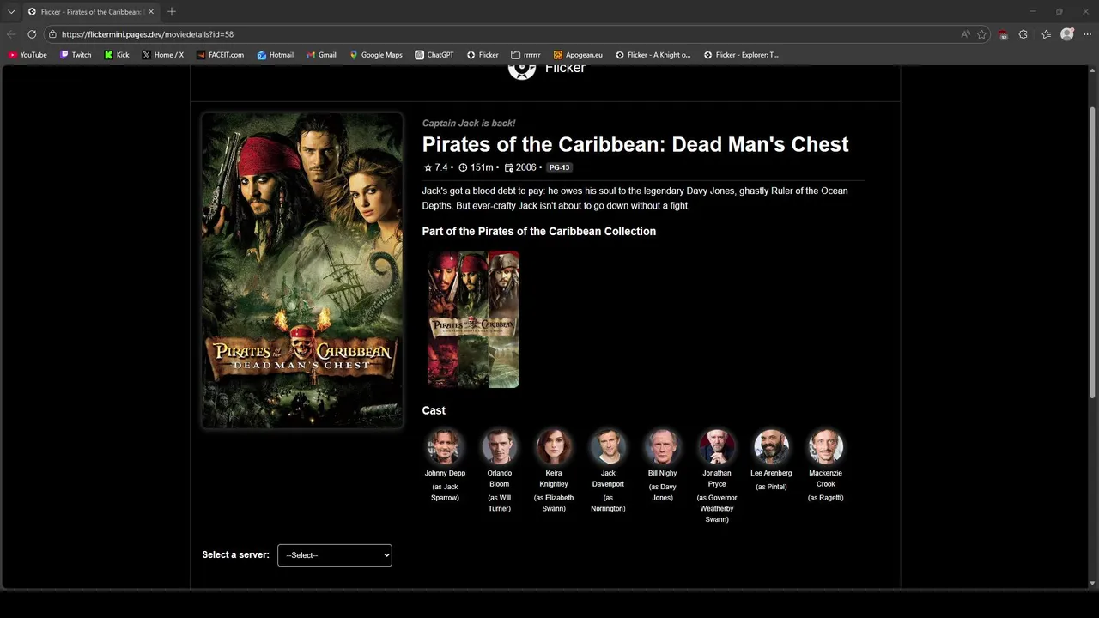Image resolution: width=1099 pixels, height=618 pixels.
Task: Click the 2006 release year
Action: coord(520,167)
